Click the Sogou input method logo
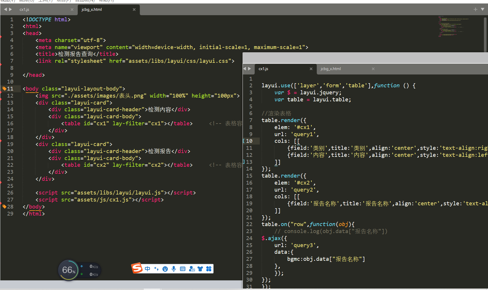The image size is (488, 290). 137,268
